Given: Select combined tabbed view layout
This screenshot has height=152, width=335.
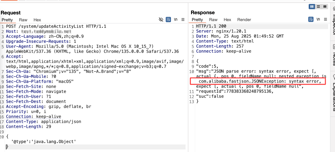Looking at the screenshot, I should 325,7.
